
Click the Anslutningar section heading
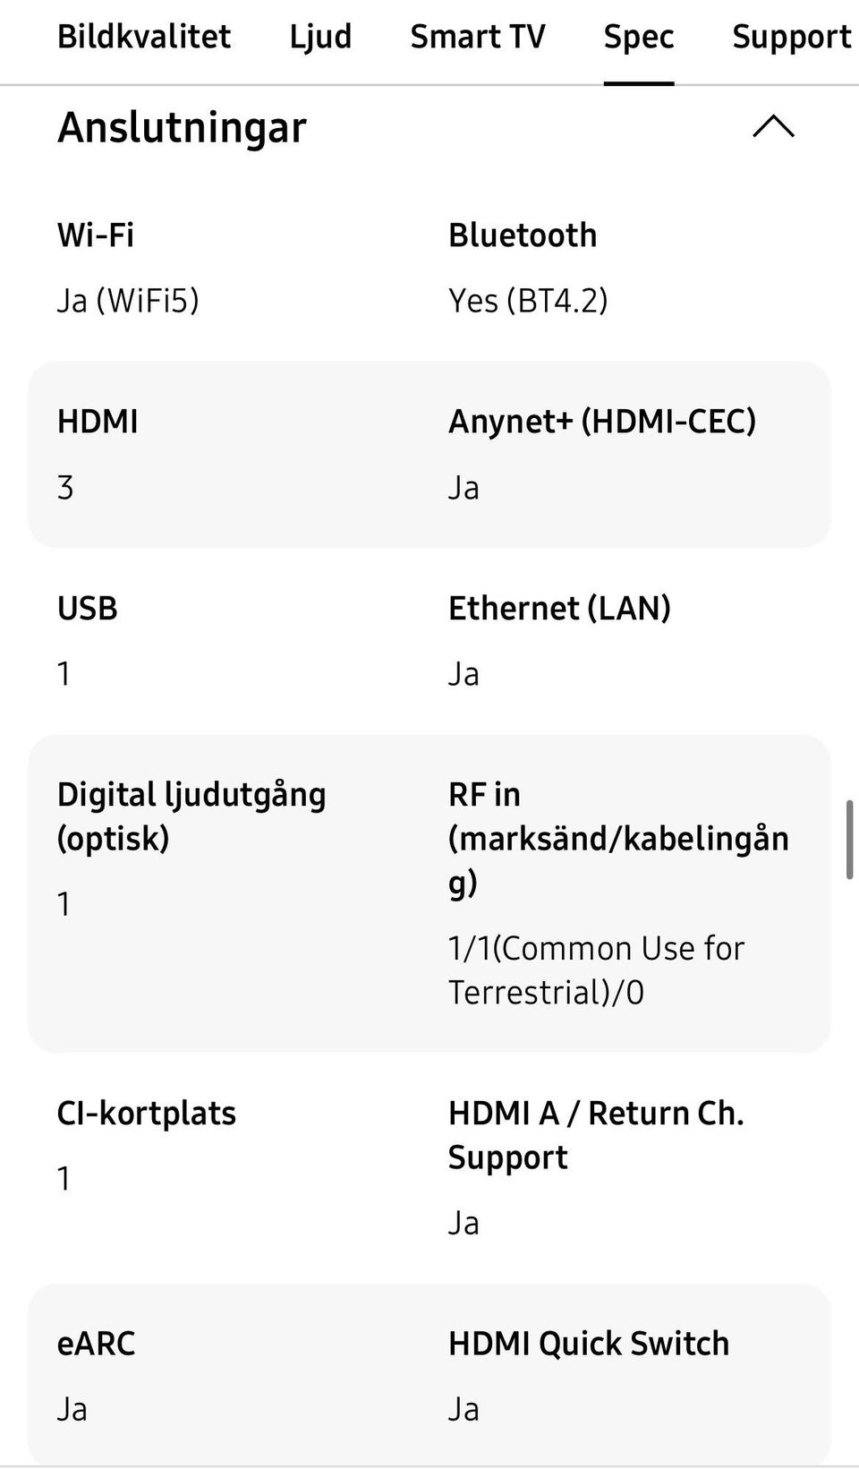pyautogui.click(x=182, y=127)
